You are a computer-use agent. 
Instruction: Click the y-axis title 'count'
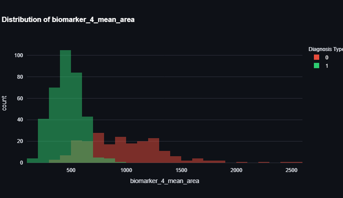pyautogui.click(x=5, y=103)
